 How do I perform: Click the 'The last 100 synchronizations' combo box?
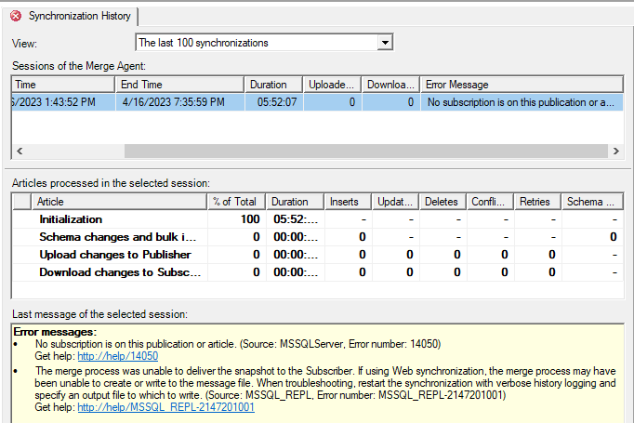pyautogui.click(x=264, y=43)
